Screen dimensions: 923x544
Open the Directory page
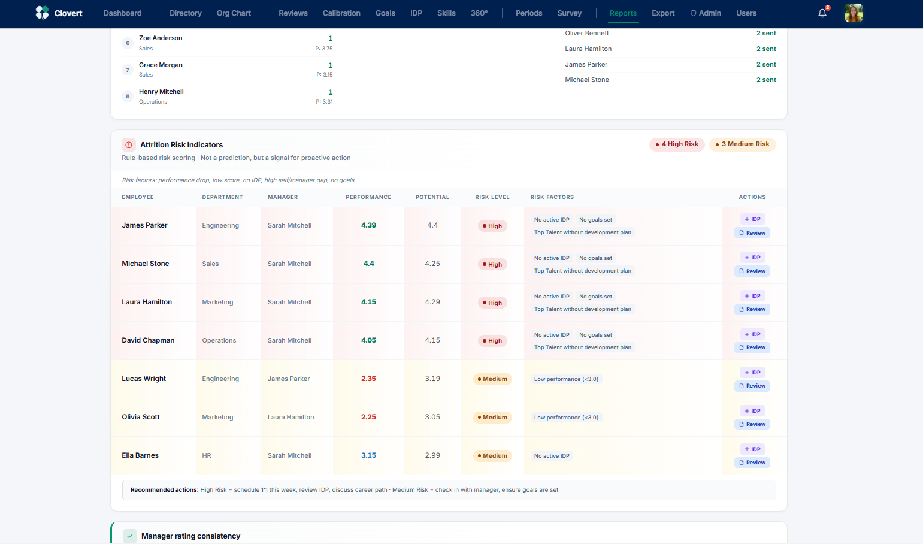pyautogui.click(x=186, y=13)
